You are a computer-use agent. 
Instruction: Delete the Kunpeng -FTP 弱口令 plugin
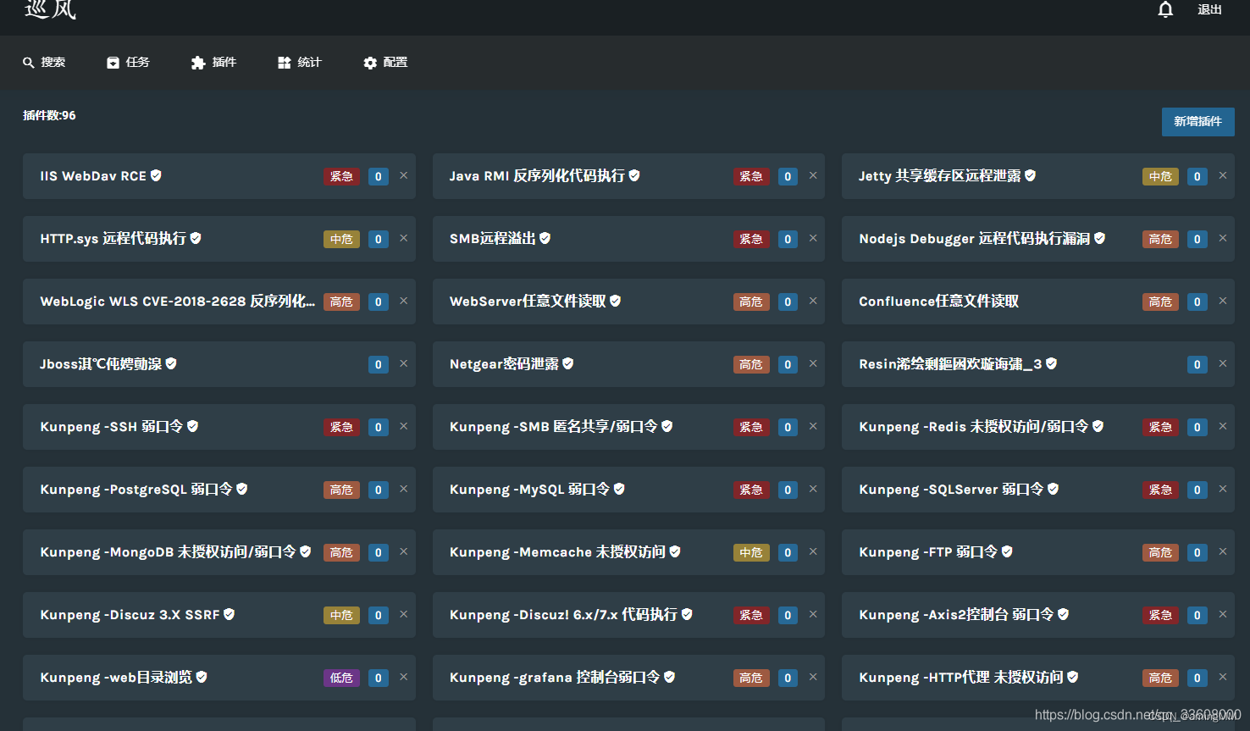click(x=1223, y=551)
